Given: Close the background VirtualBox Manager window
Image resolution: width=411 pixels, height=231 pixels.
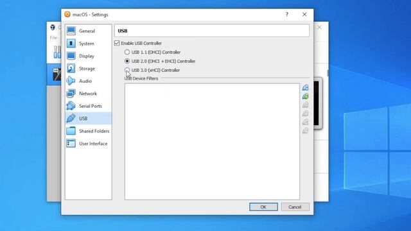Looking at the screenshot, I should coord(319,27).
